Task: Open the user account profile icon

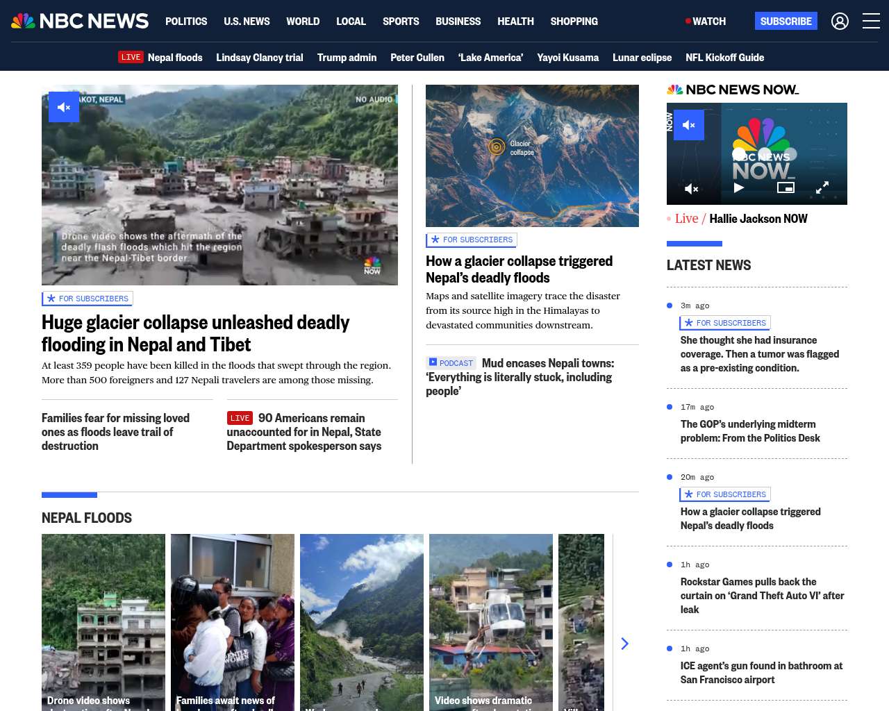Action: (x=840, y=22)
